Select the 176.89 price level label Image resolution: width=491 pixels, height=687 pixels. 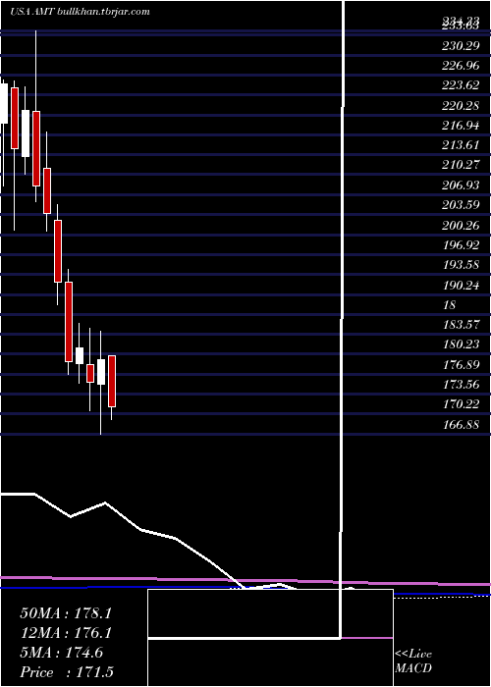(x=461, y=365)
